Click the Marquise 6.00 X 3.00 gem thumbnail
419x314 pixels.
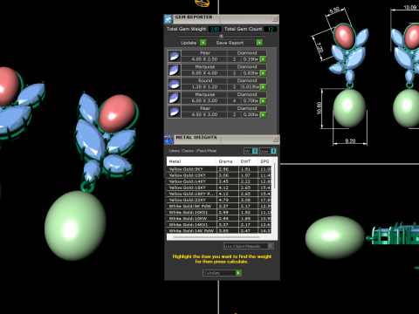175,98
